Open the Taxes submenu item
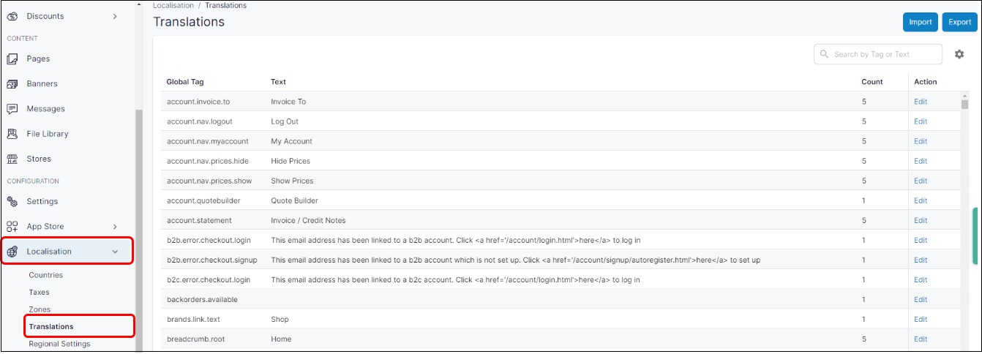982x354 pixels. [39, 292]
